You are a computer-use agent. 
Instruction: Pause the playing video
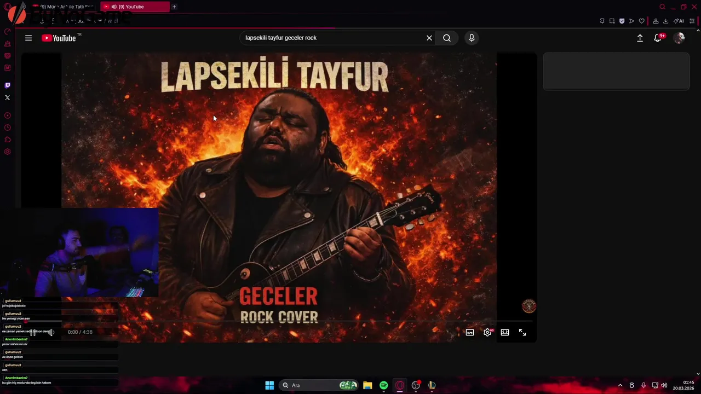(x=33, y=332)
